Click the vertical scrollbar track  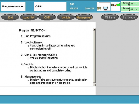pyautogui.click(x=95, y=57)
